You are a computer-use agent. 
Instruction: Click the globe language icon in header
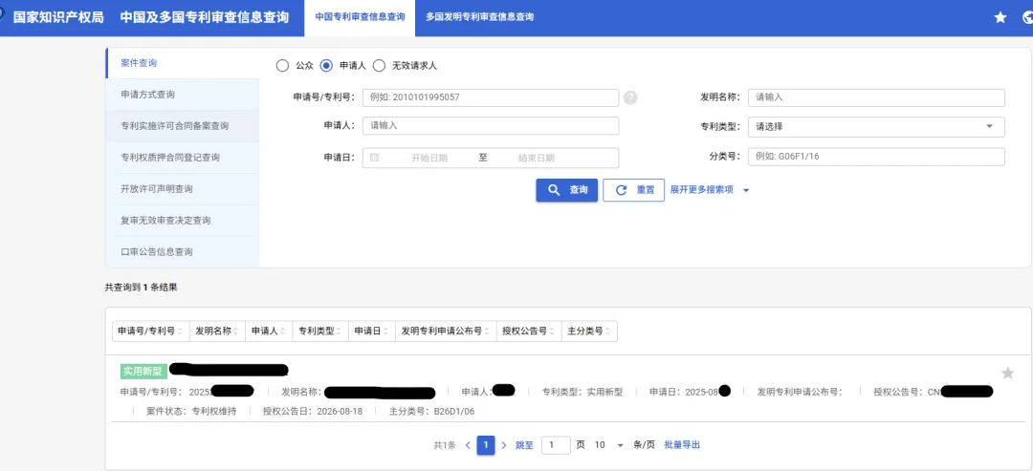[x=1027, y=18]
